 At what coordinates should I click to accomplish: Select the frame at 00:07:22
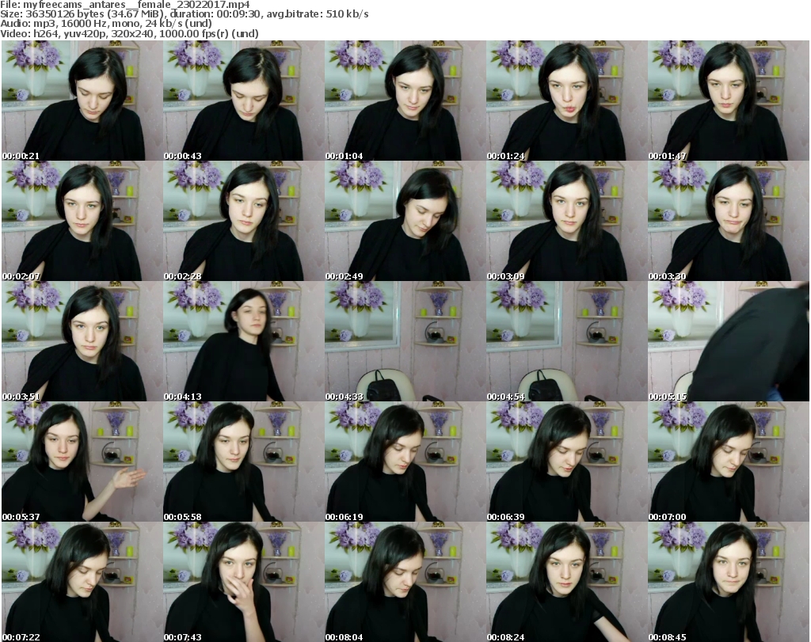coord(82,582)
